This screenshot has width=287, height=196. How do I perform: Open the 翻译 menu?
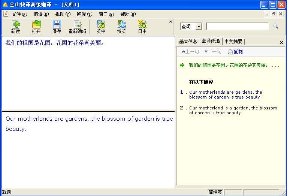click(84, 14)
